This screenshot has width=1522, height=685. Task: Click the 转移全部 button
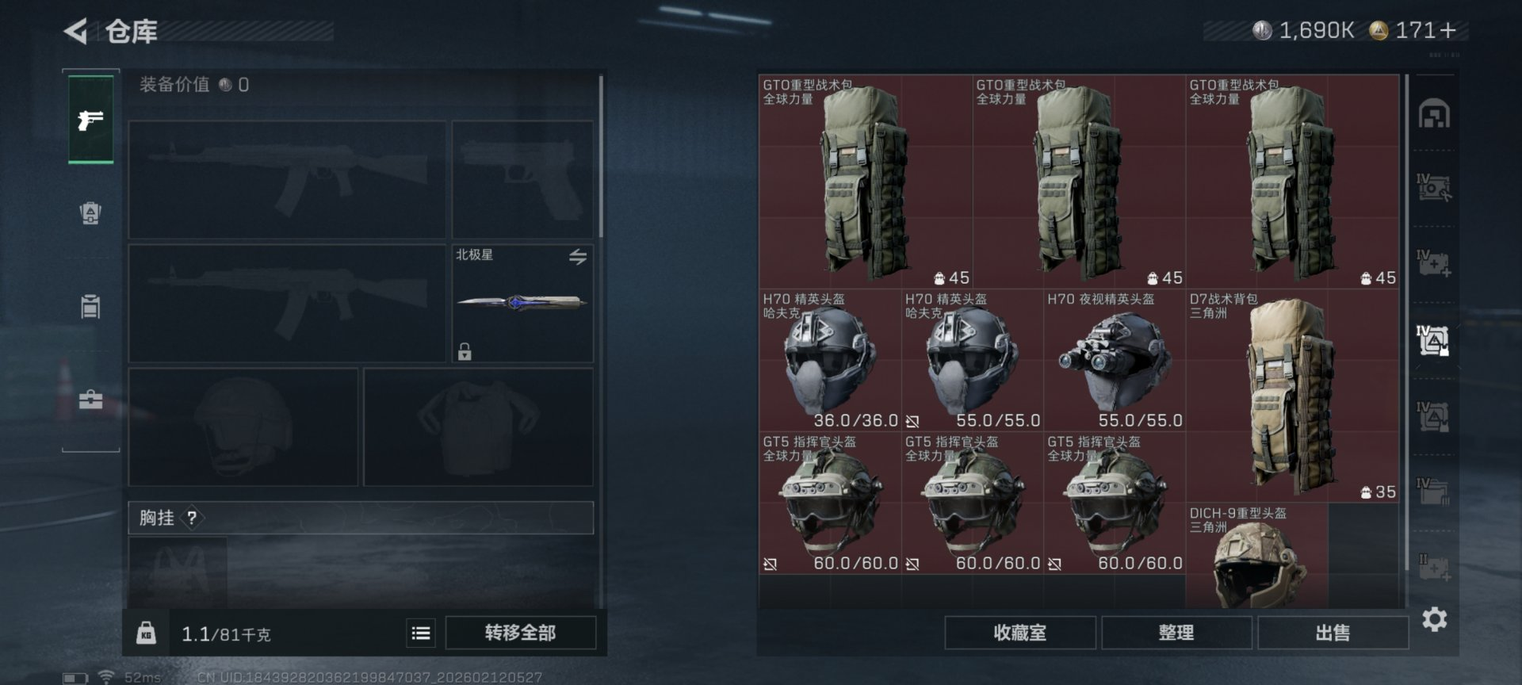pyautogui.click(x=520, y=633)
